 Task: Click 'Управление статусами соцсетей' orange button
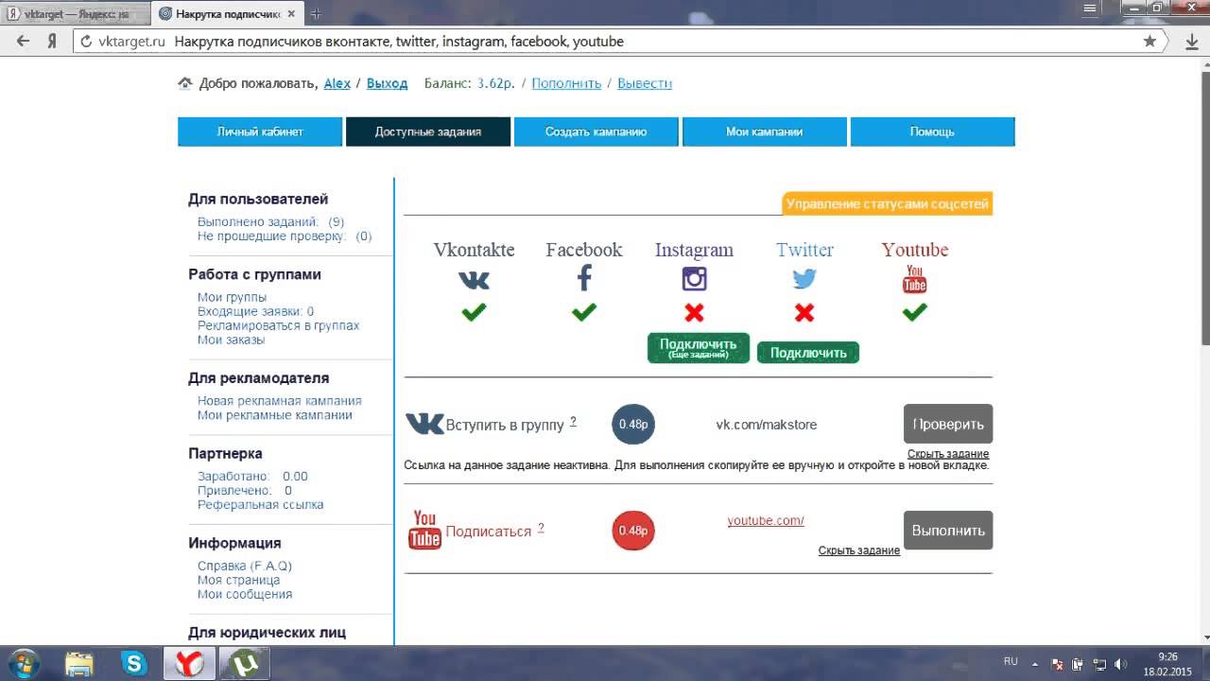coord(888,203)
